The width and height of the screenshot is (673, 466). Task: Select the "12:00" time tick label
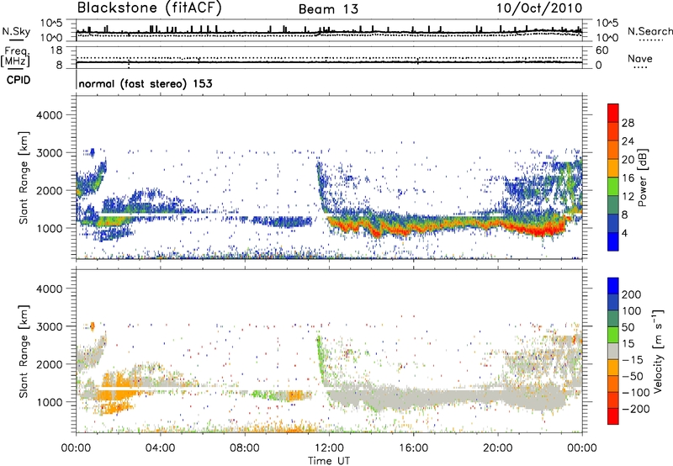pyautogui.click(x=329, y=448)
